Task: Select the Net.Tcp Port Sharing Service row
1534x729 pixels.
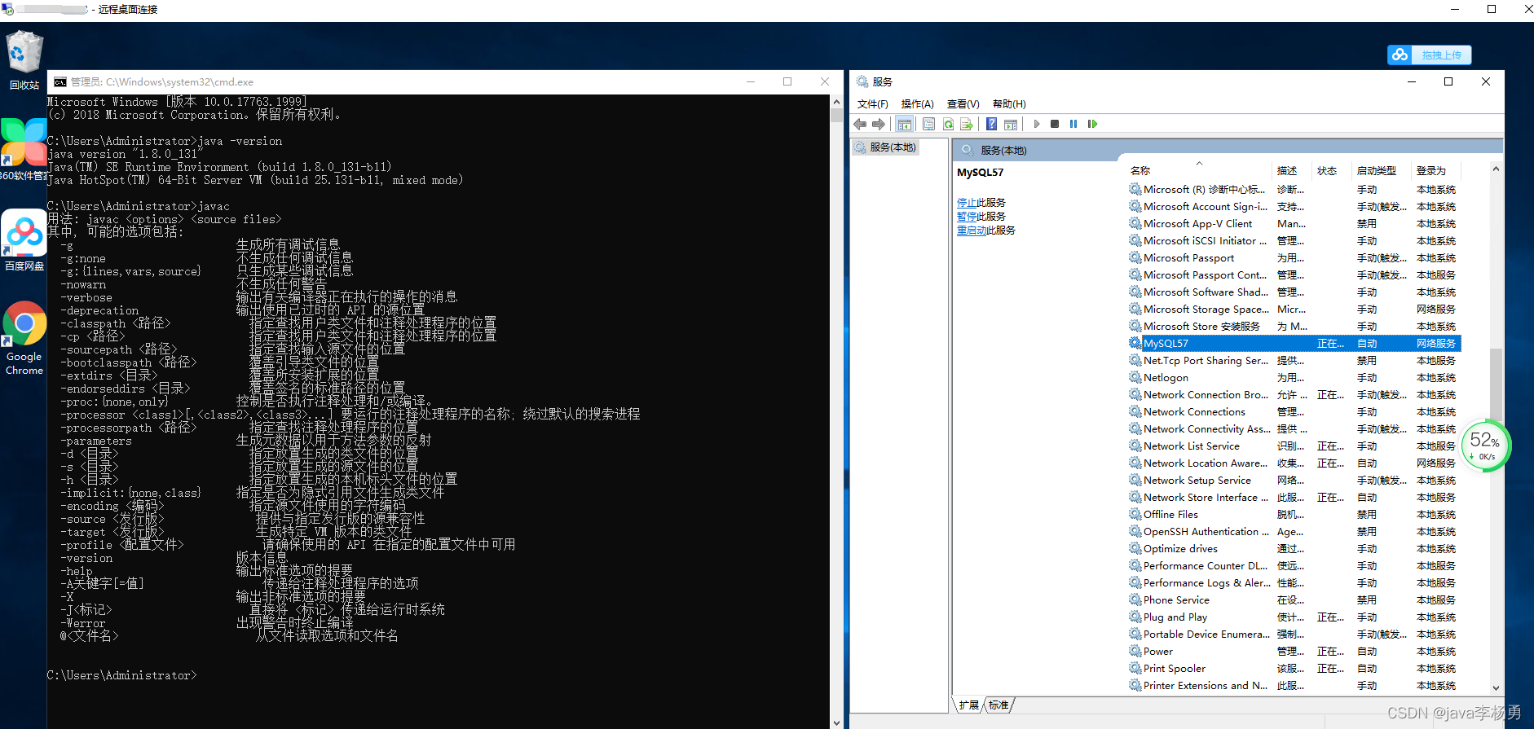Action: (x=1294, y=360)
